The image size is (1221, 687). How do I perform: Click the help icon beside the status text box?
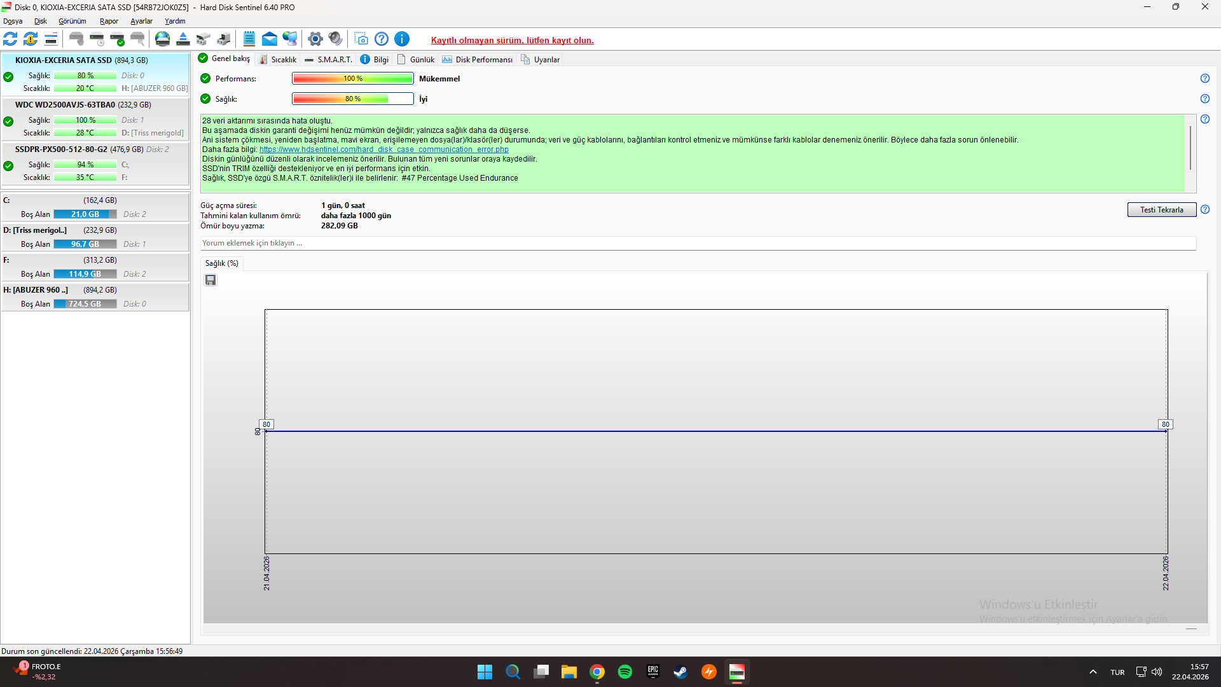[1205, 120]
